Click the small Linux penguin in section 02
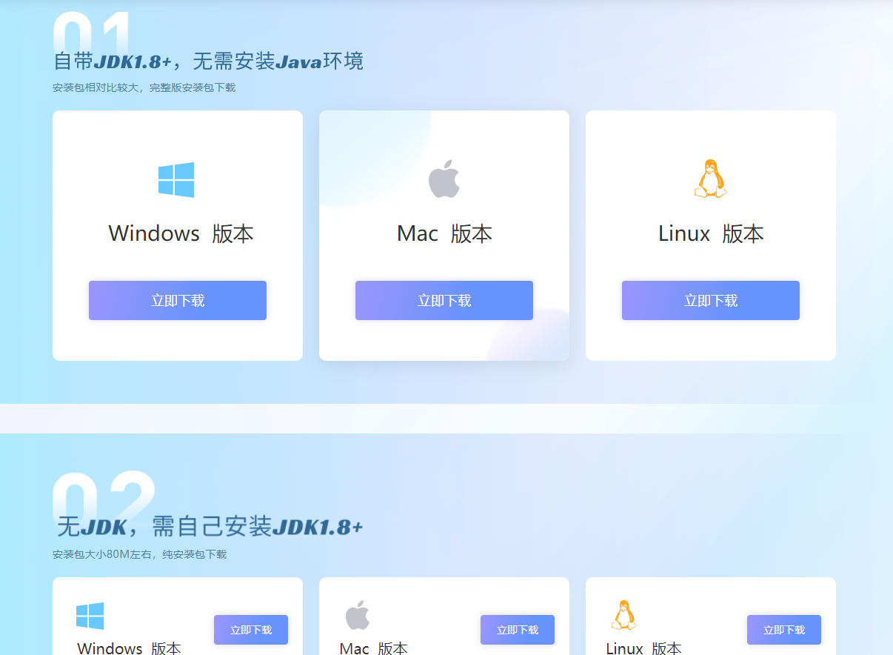This screenshot has width=893, height=655. pos(623,615)
